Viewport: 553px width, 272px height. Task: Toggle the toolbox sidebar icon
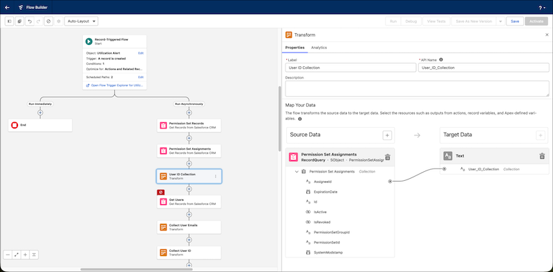[10, 21]
